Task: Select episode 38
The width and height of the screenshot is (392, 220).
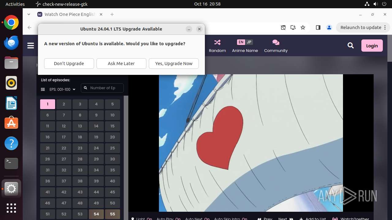Action: click(80, 181)
